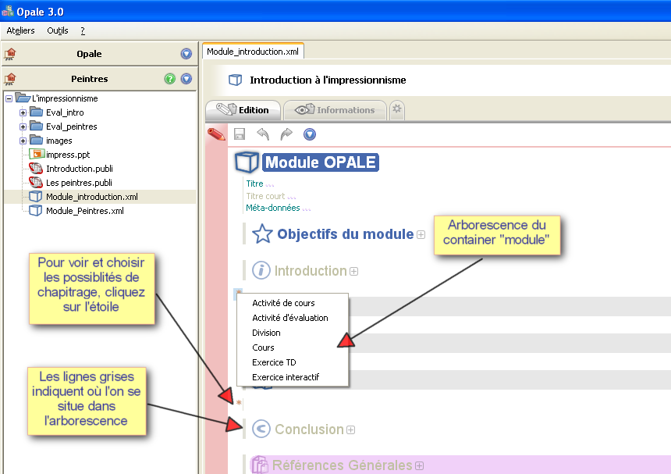Image resolution: width=671 pixels, height=474 pixels.
Task: Click the cube icon beside Introduction à l'impressionnisme
Action: pos(236,80)
